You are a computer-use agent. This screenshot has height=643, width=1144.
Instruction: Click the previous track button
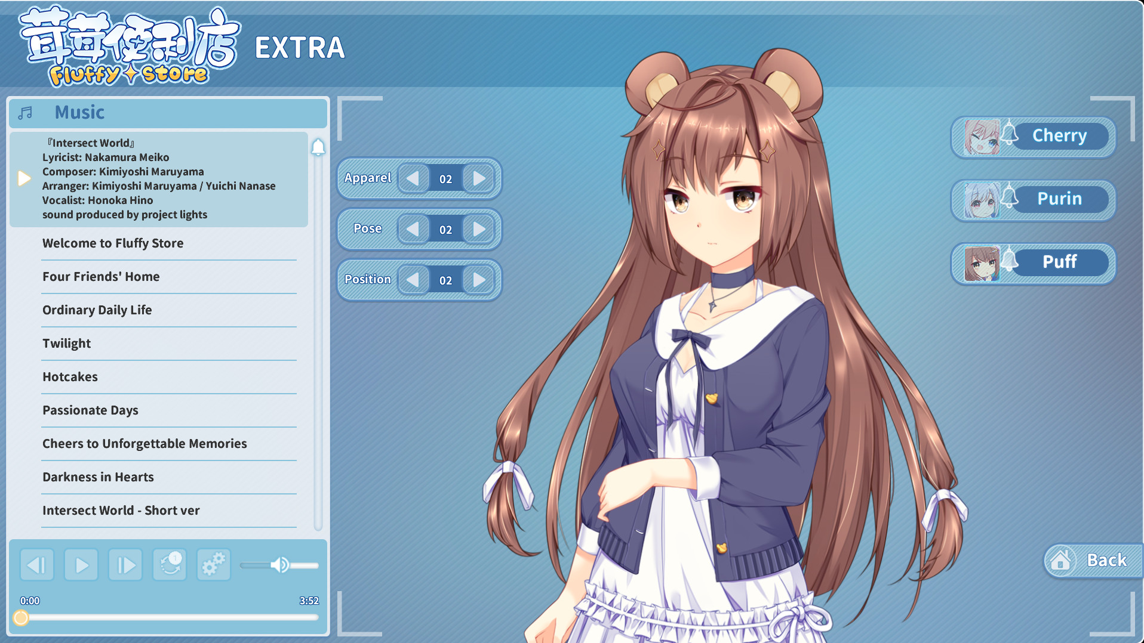[37, 565]
